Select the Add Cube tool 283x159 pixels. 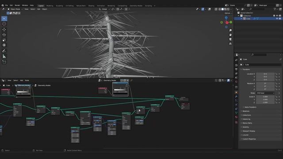pos(4,62)
